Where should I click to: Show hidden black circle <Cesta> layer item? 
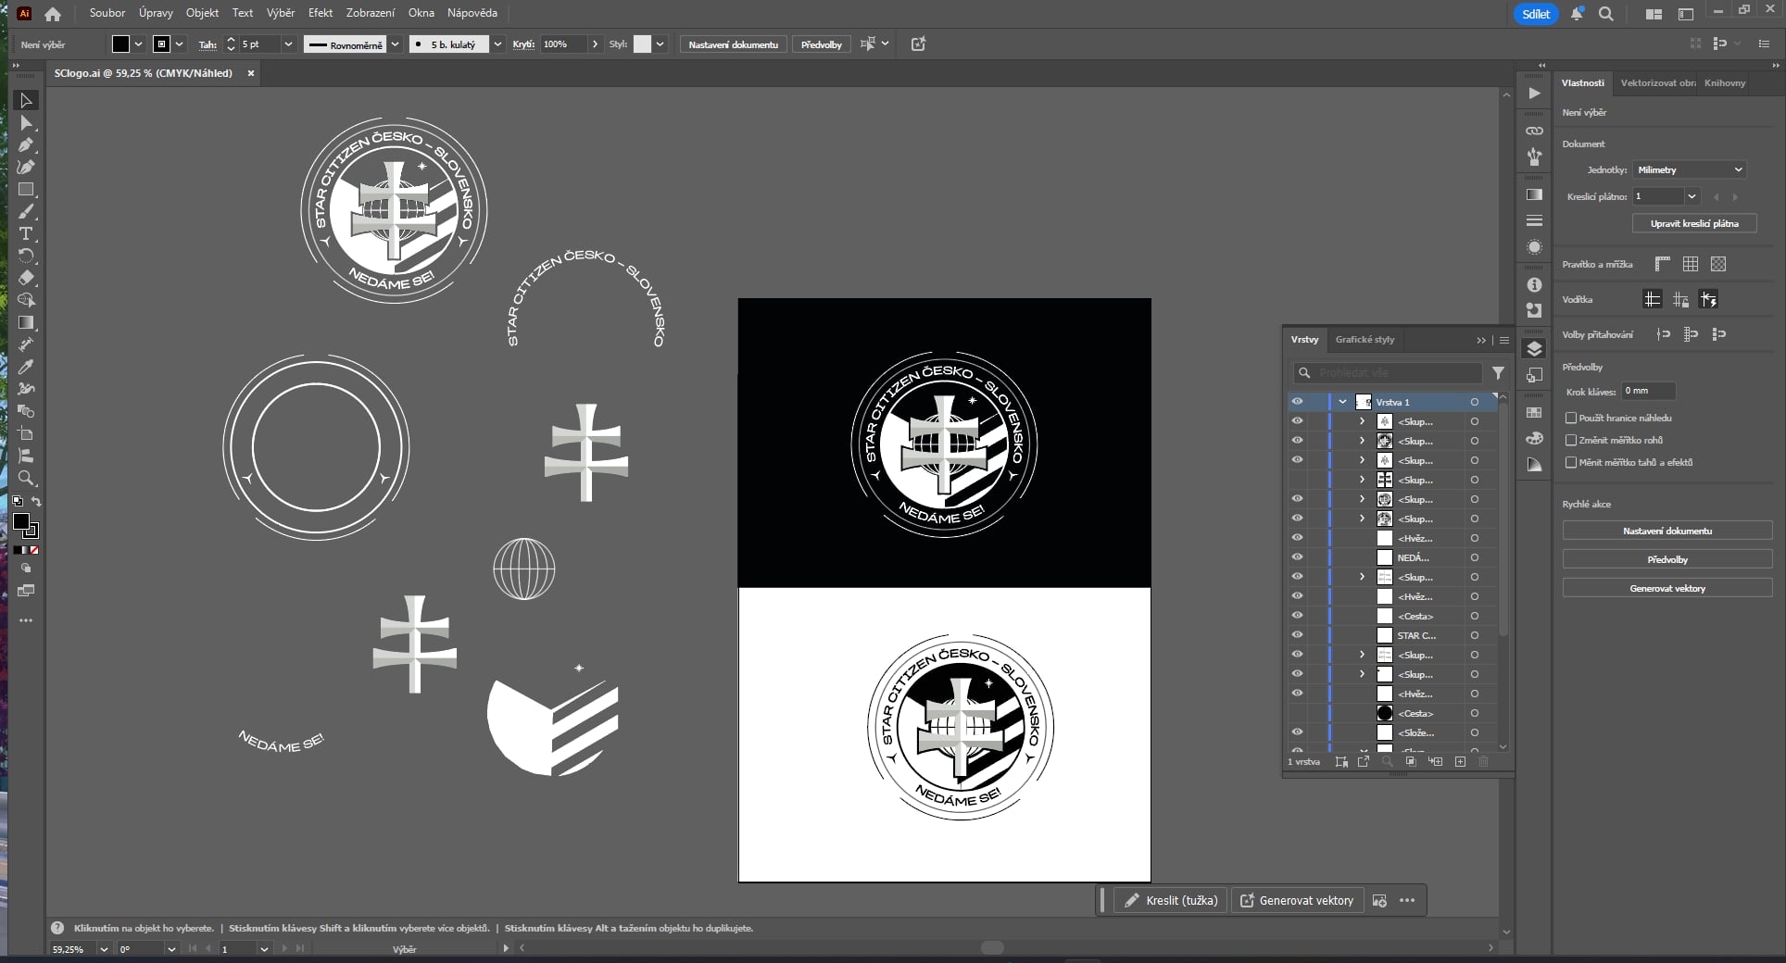[1297, 713]
